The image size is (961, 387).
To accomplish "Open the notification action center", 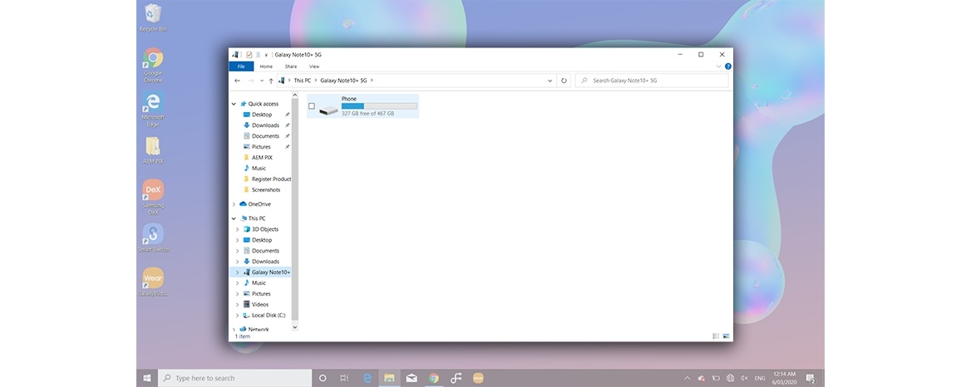I will [x=811, y=378].
